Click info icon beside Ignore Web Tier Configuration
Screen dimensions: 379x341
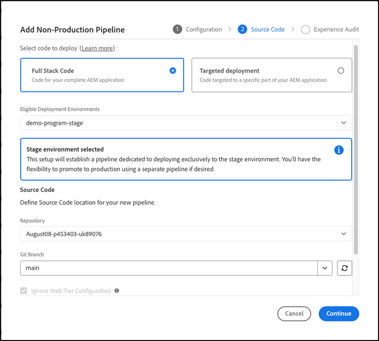[117, 291]
